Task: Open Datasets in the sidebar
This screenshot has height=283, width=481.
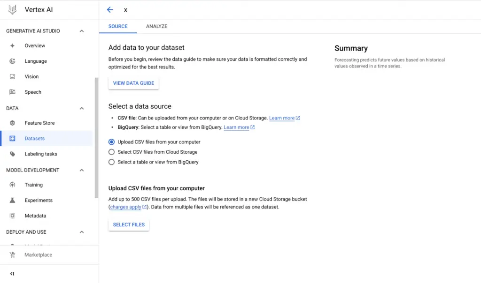Action: [x=47, y=138]
